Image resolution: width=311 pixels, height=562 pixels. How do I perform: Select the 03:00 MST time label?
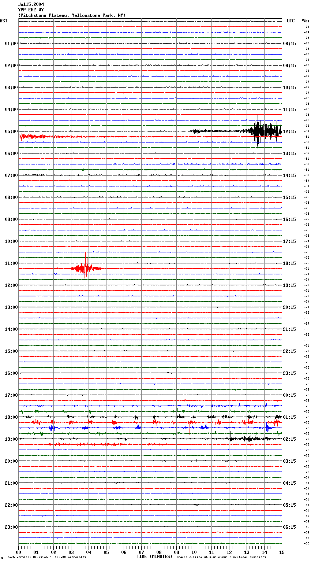tap(11, 88)
